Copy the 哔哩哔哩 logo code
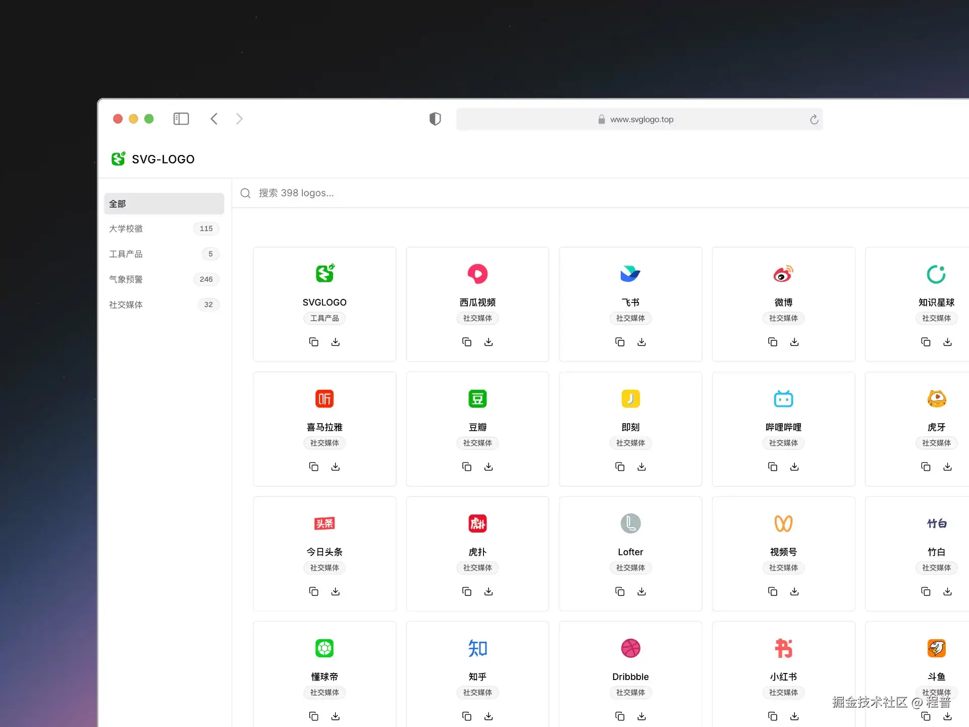 (772, 466)
